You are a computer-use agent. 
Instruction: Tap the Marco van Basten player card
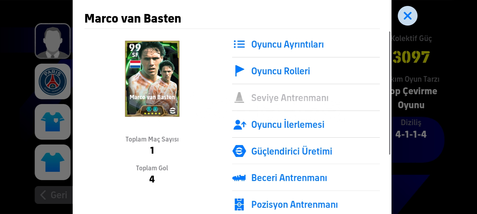(x=152, y=79)
